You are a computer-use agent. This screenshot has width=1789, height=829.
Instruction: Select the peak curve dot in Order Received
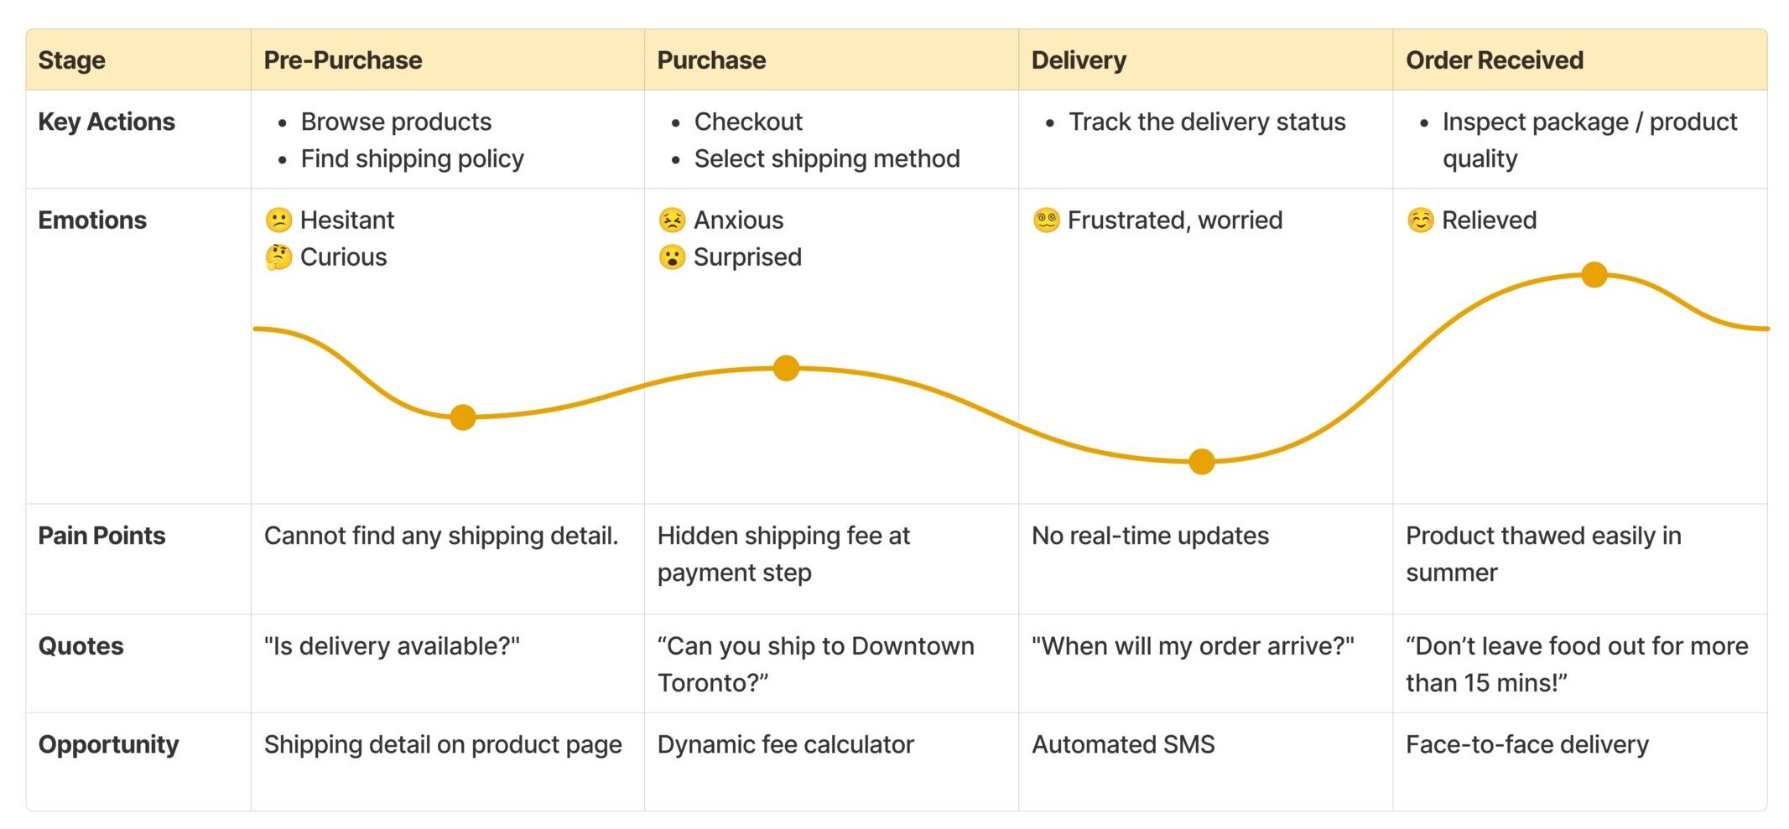pos(1594,274)
